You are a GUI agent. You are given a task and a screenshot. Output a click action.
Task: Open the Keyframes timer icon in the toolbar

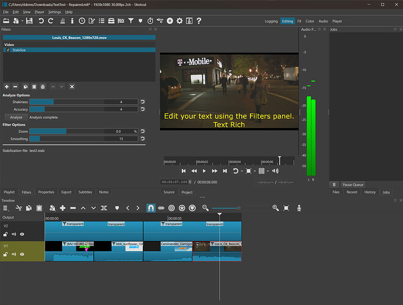pyautogui.click(x=150, y=21)
